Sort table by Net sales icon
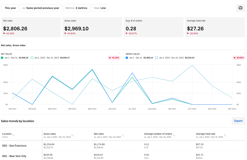The width and height of the screenshot is (247, 160). [123, 135]
